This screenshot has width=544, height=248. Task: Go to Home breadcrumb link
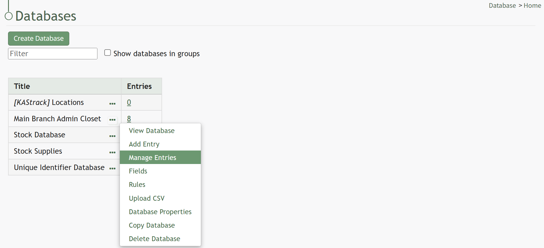tap(532, 5)
